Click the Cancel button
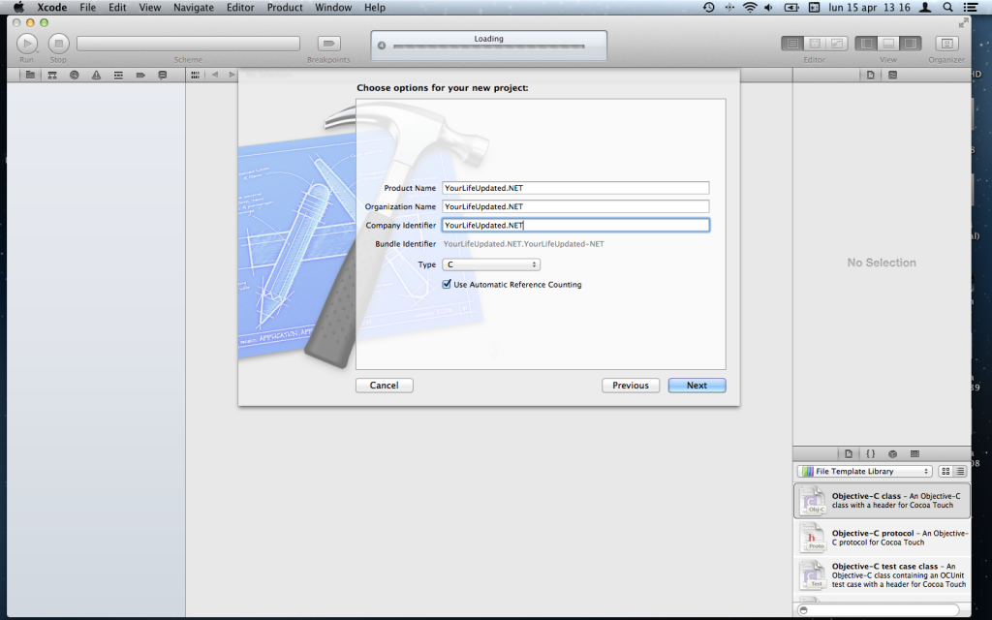This screenshot has height=620, width=992. [x=384, y=386]
